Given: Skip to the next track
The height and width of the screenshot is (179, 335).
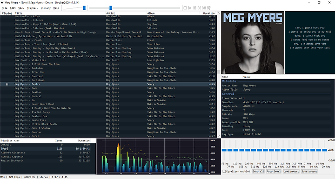Looking at the screenshot, I should click(204, 8).
